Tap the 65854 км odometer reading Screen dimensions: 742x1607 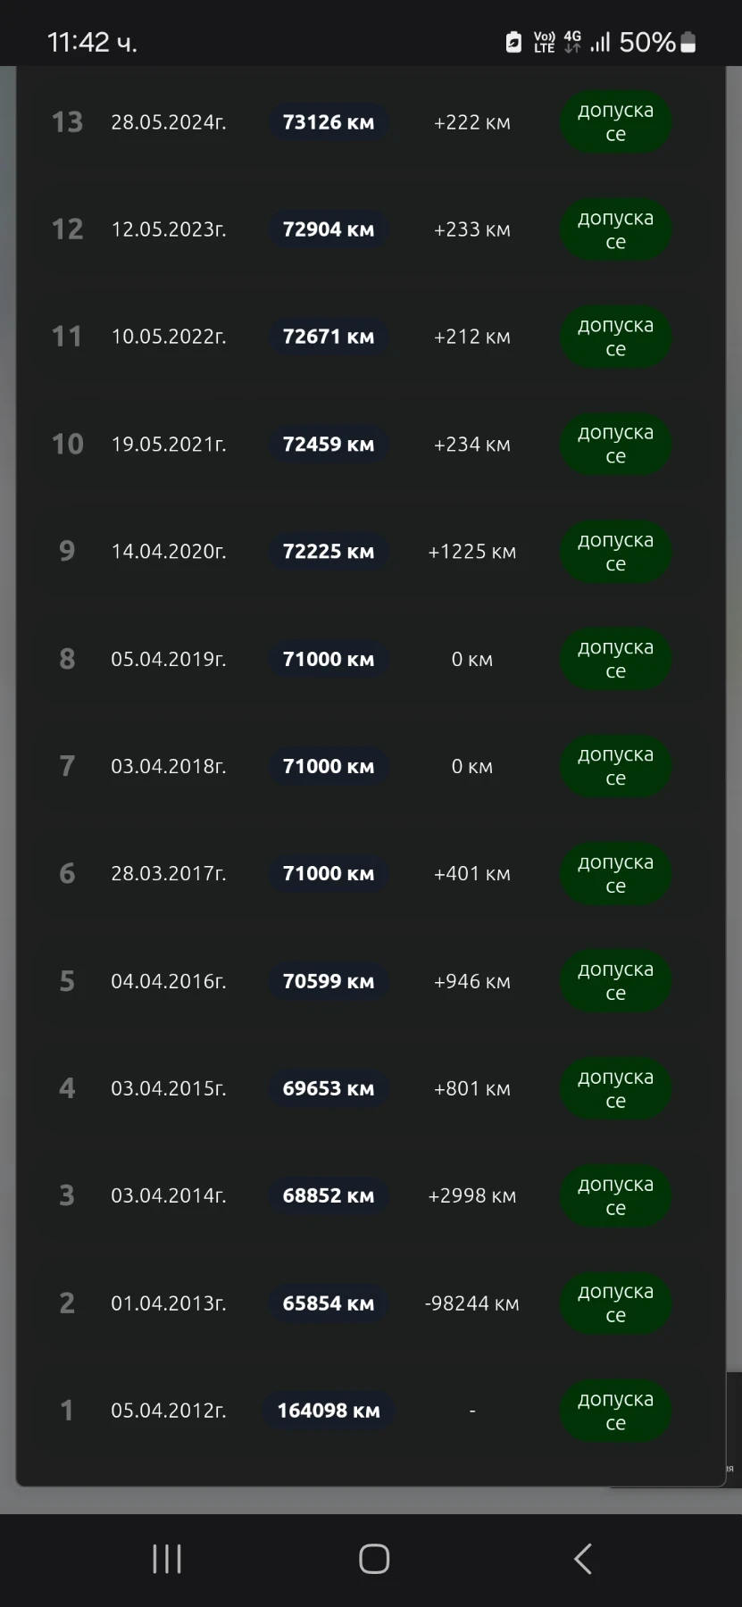point(329,1303)
